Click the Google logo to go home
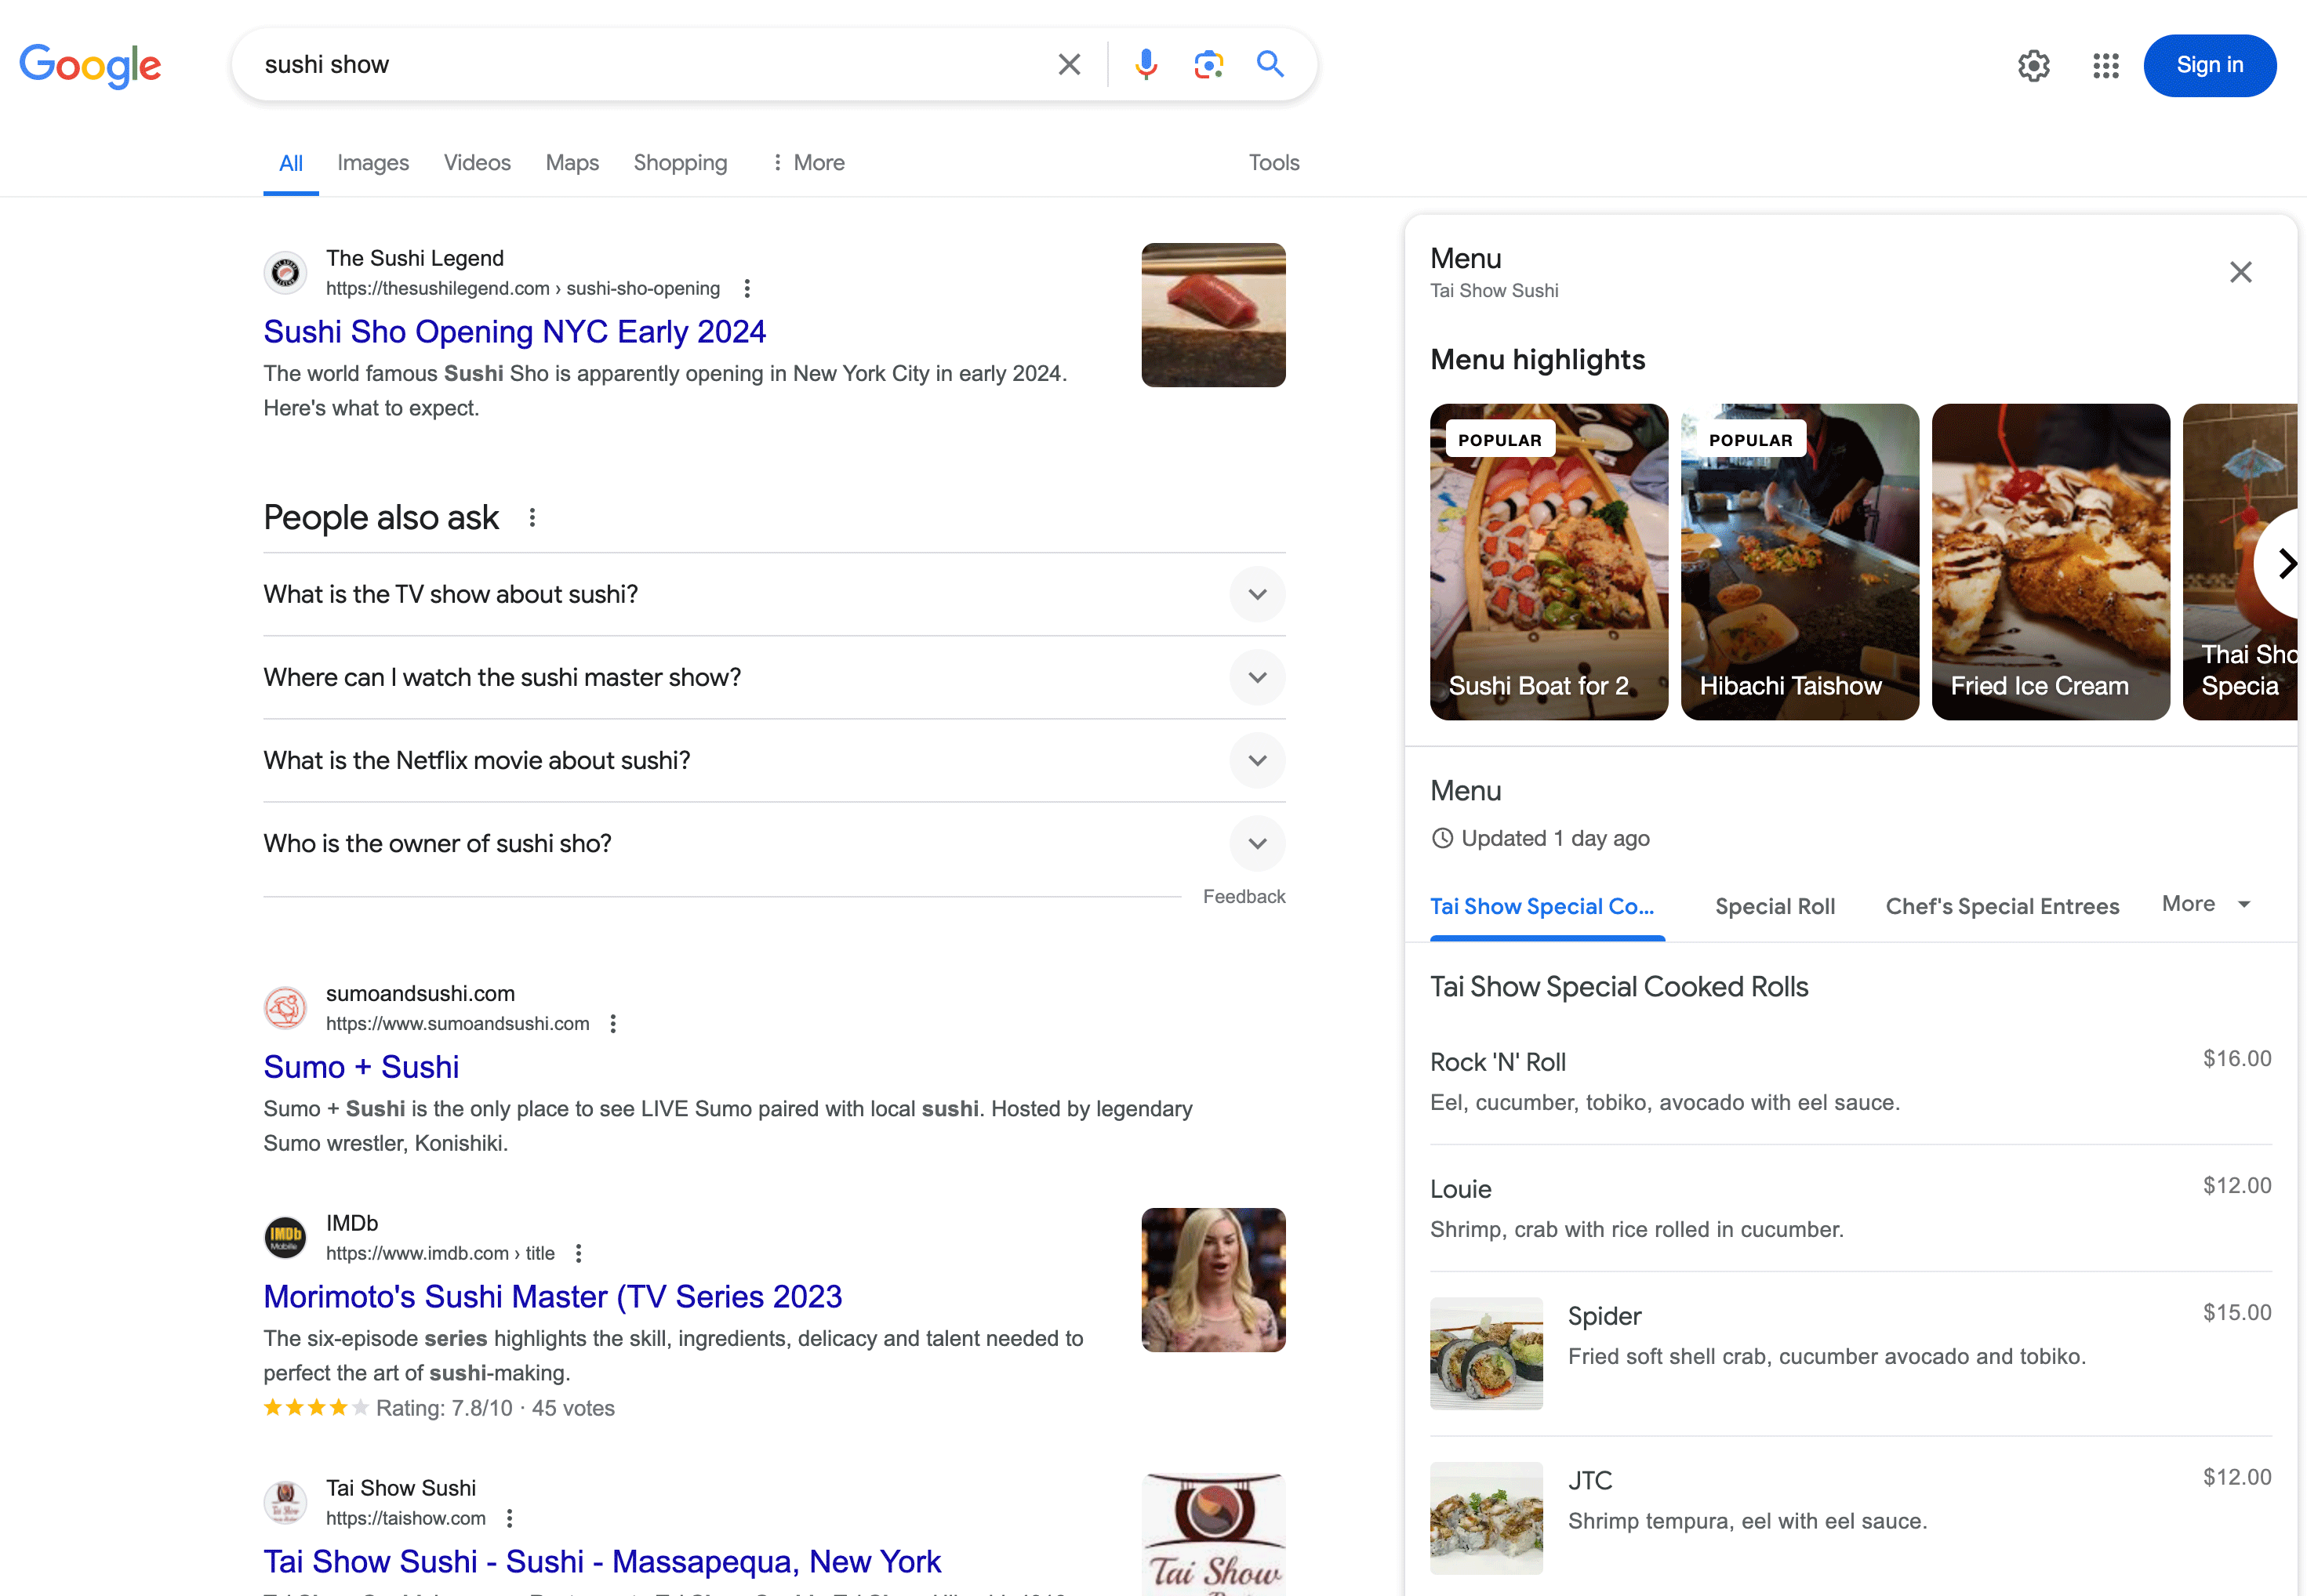Viewport: 2307px width, 1596px height. click(90, 66)
